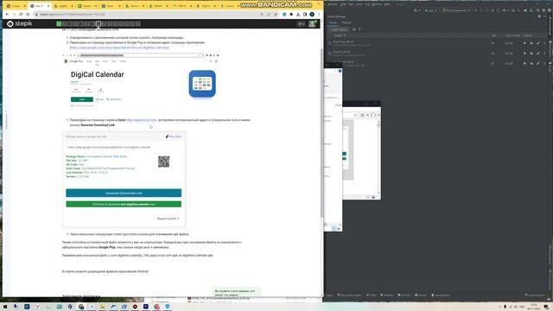Close the active Stepik browser tab

pos(48,6)
